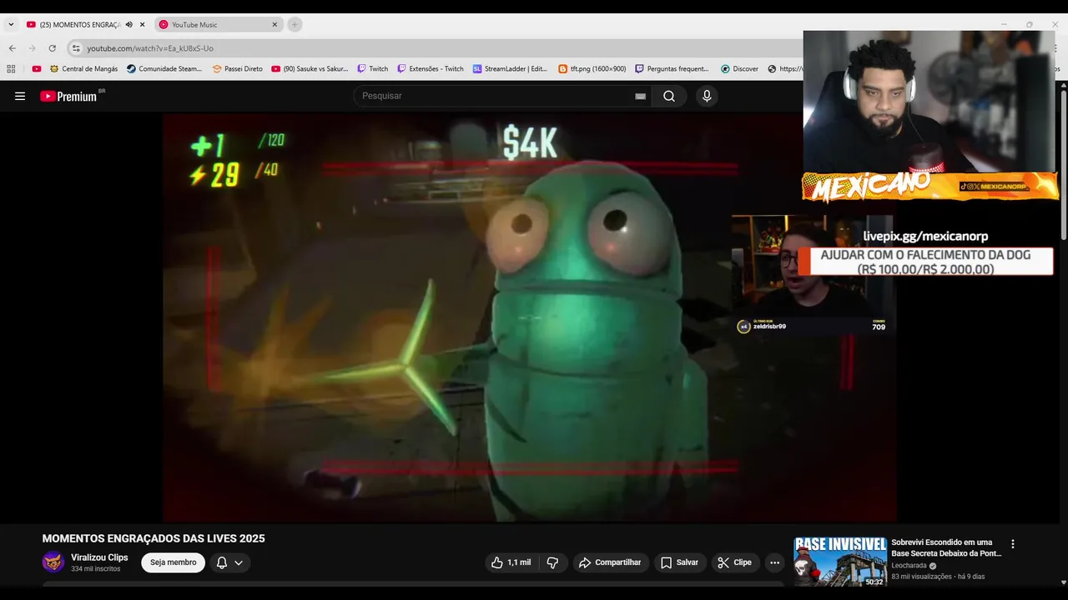Open the first YouTube bookmark icon
The height and width of the screenshot is (600, 1068).
[x=37, y=69]
